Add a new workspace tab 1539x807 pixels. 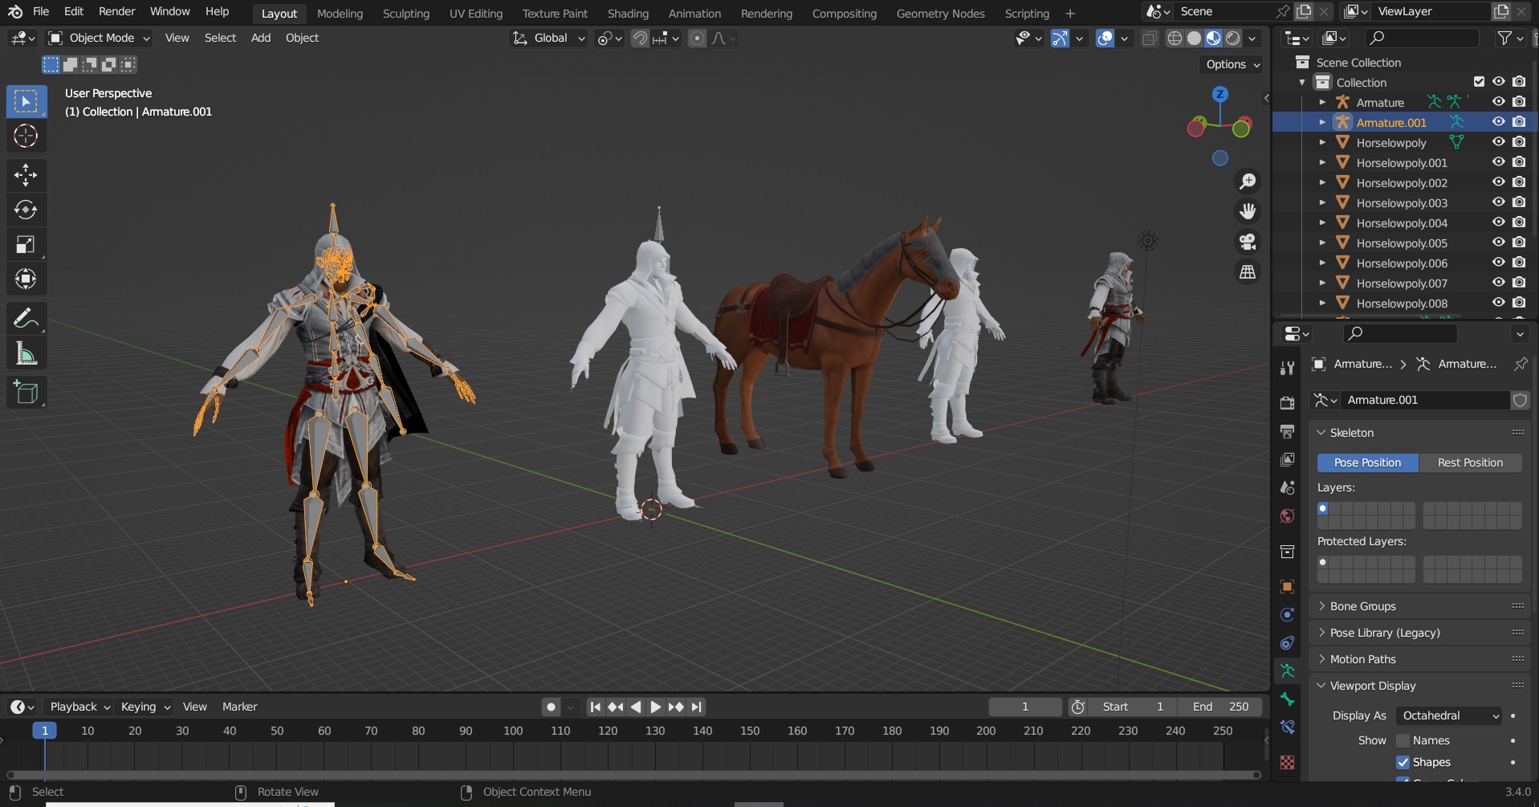(x=1069, y=14)
